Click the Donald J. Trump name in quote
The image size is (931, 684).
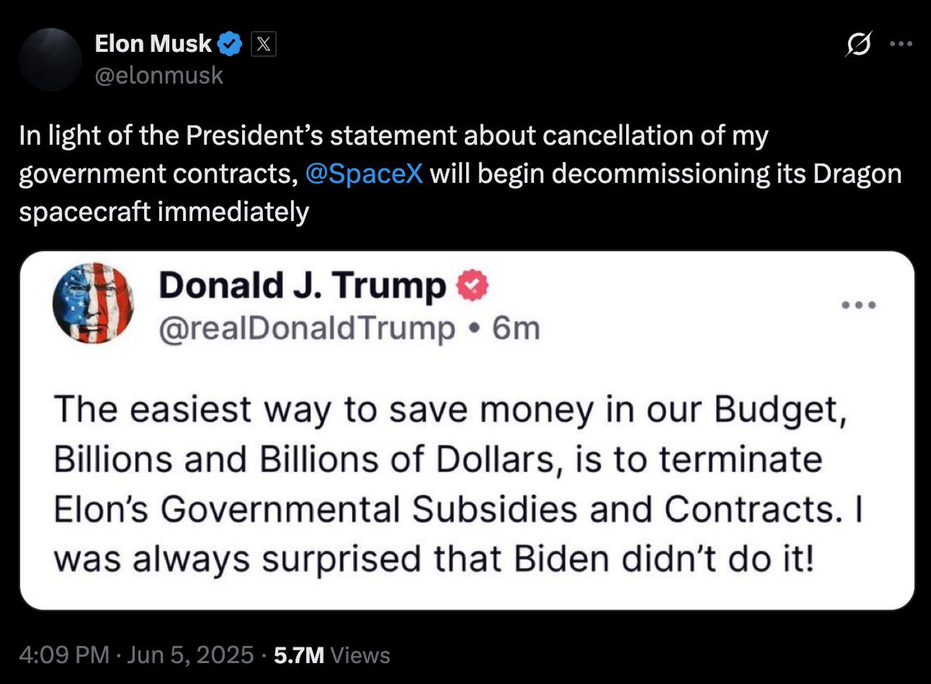303,286
